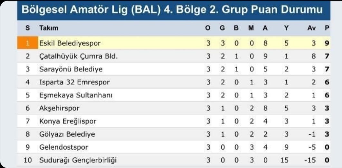Click the orange rank 1 position cell
This screenshot has height=168, width=342.
tap(27, 43)
